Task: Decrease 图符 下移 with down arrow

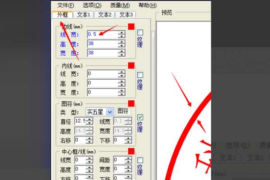Action: (128, 142)
